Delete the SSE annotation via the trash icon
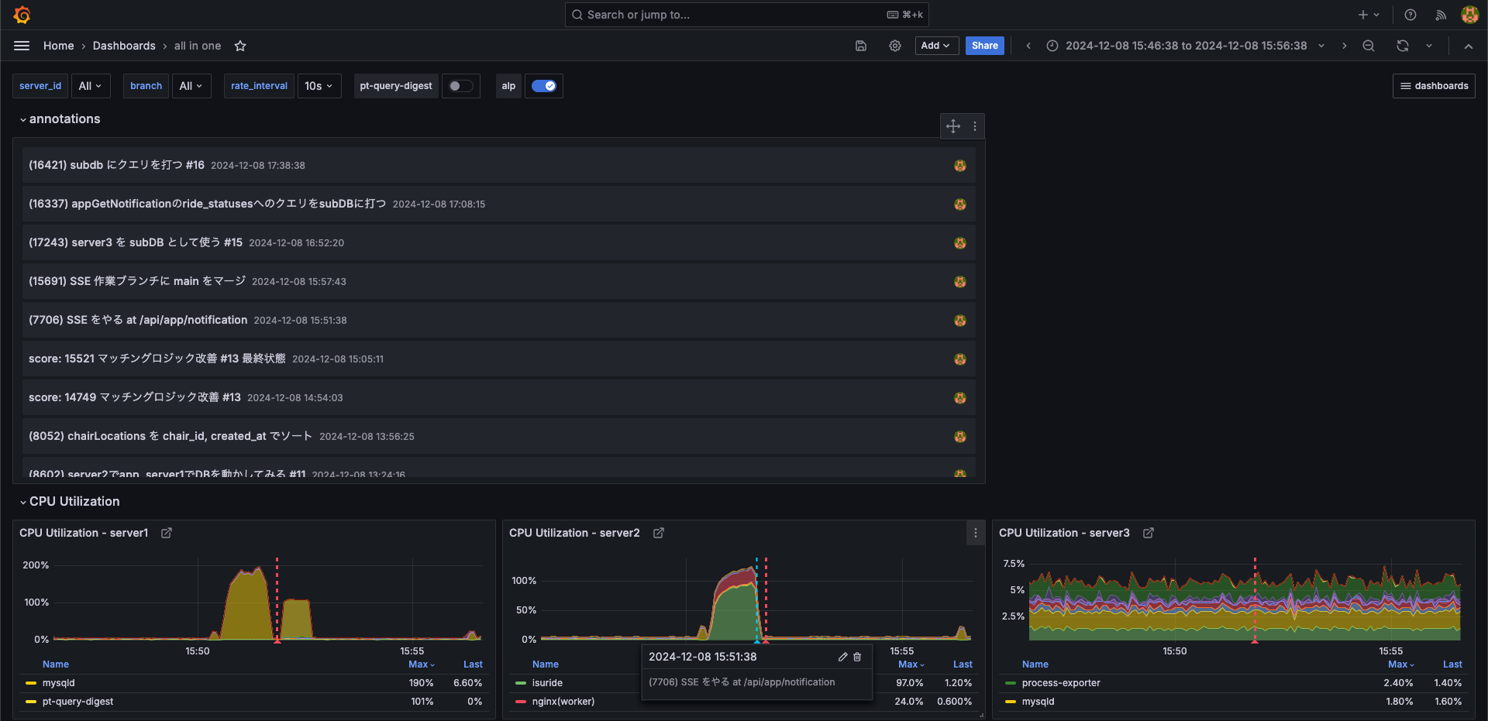The image size is (1488, 721). 857,657
